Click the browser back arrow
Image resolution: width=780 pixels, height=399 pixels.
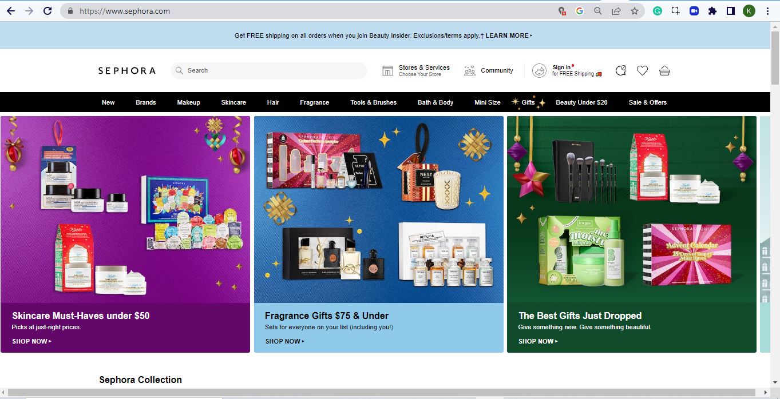point(11,11)
